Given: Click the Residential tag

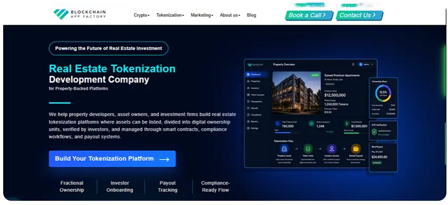Looking at the screenshot, I should pos(330,84).
